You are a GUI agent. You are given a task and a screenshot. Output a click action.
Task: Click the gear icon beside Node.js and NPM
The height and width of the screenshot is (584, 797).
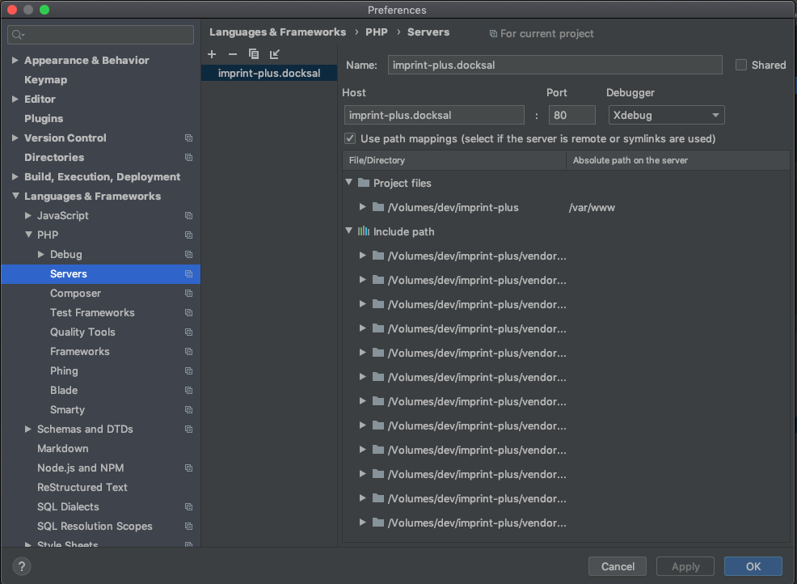(x=188, y=468)
